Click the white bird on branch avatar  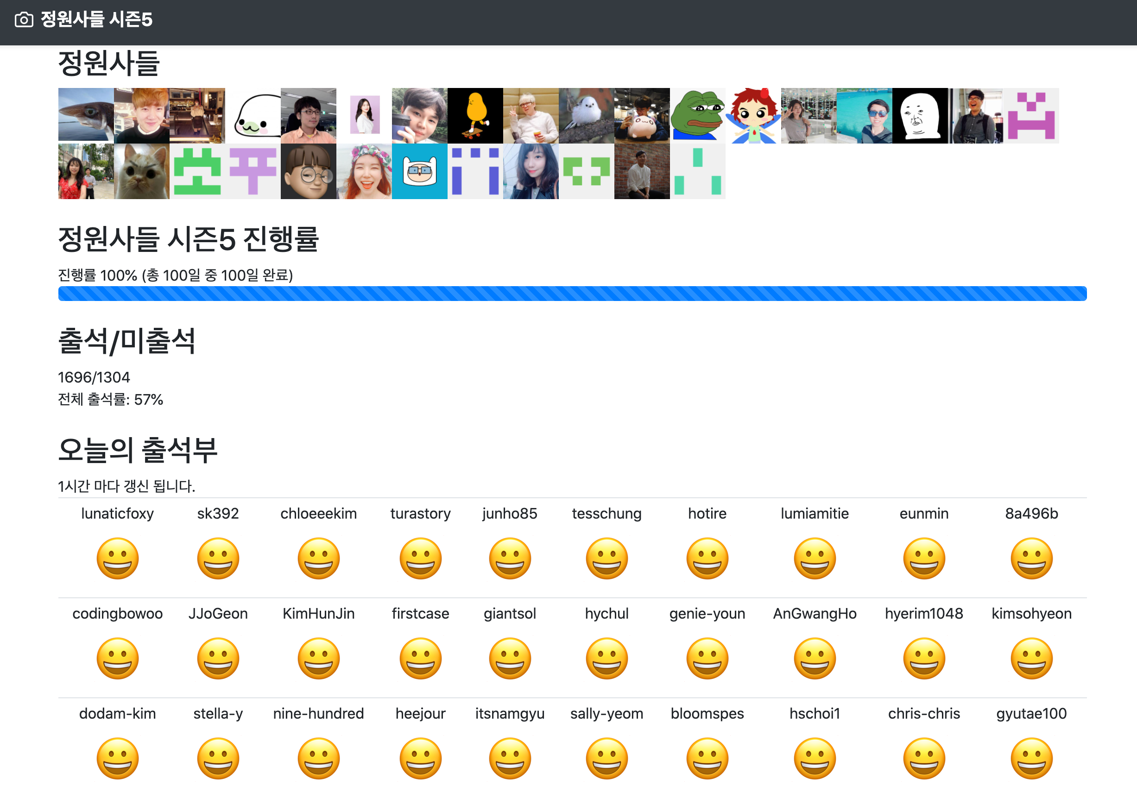[x=586, y=116]
